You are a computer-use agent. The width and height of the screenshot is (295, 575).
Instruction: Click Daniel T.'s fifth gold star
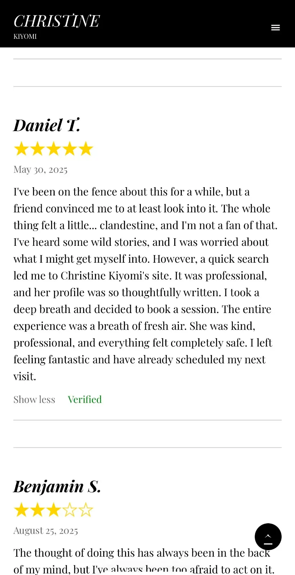[86, 149]
